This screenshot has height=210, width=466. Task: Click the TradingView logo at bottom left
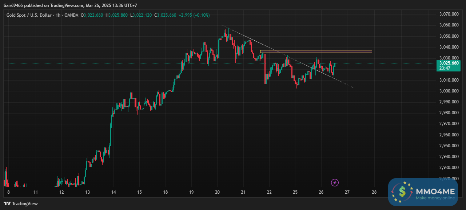click(x=21, y=203)
